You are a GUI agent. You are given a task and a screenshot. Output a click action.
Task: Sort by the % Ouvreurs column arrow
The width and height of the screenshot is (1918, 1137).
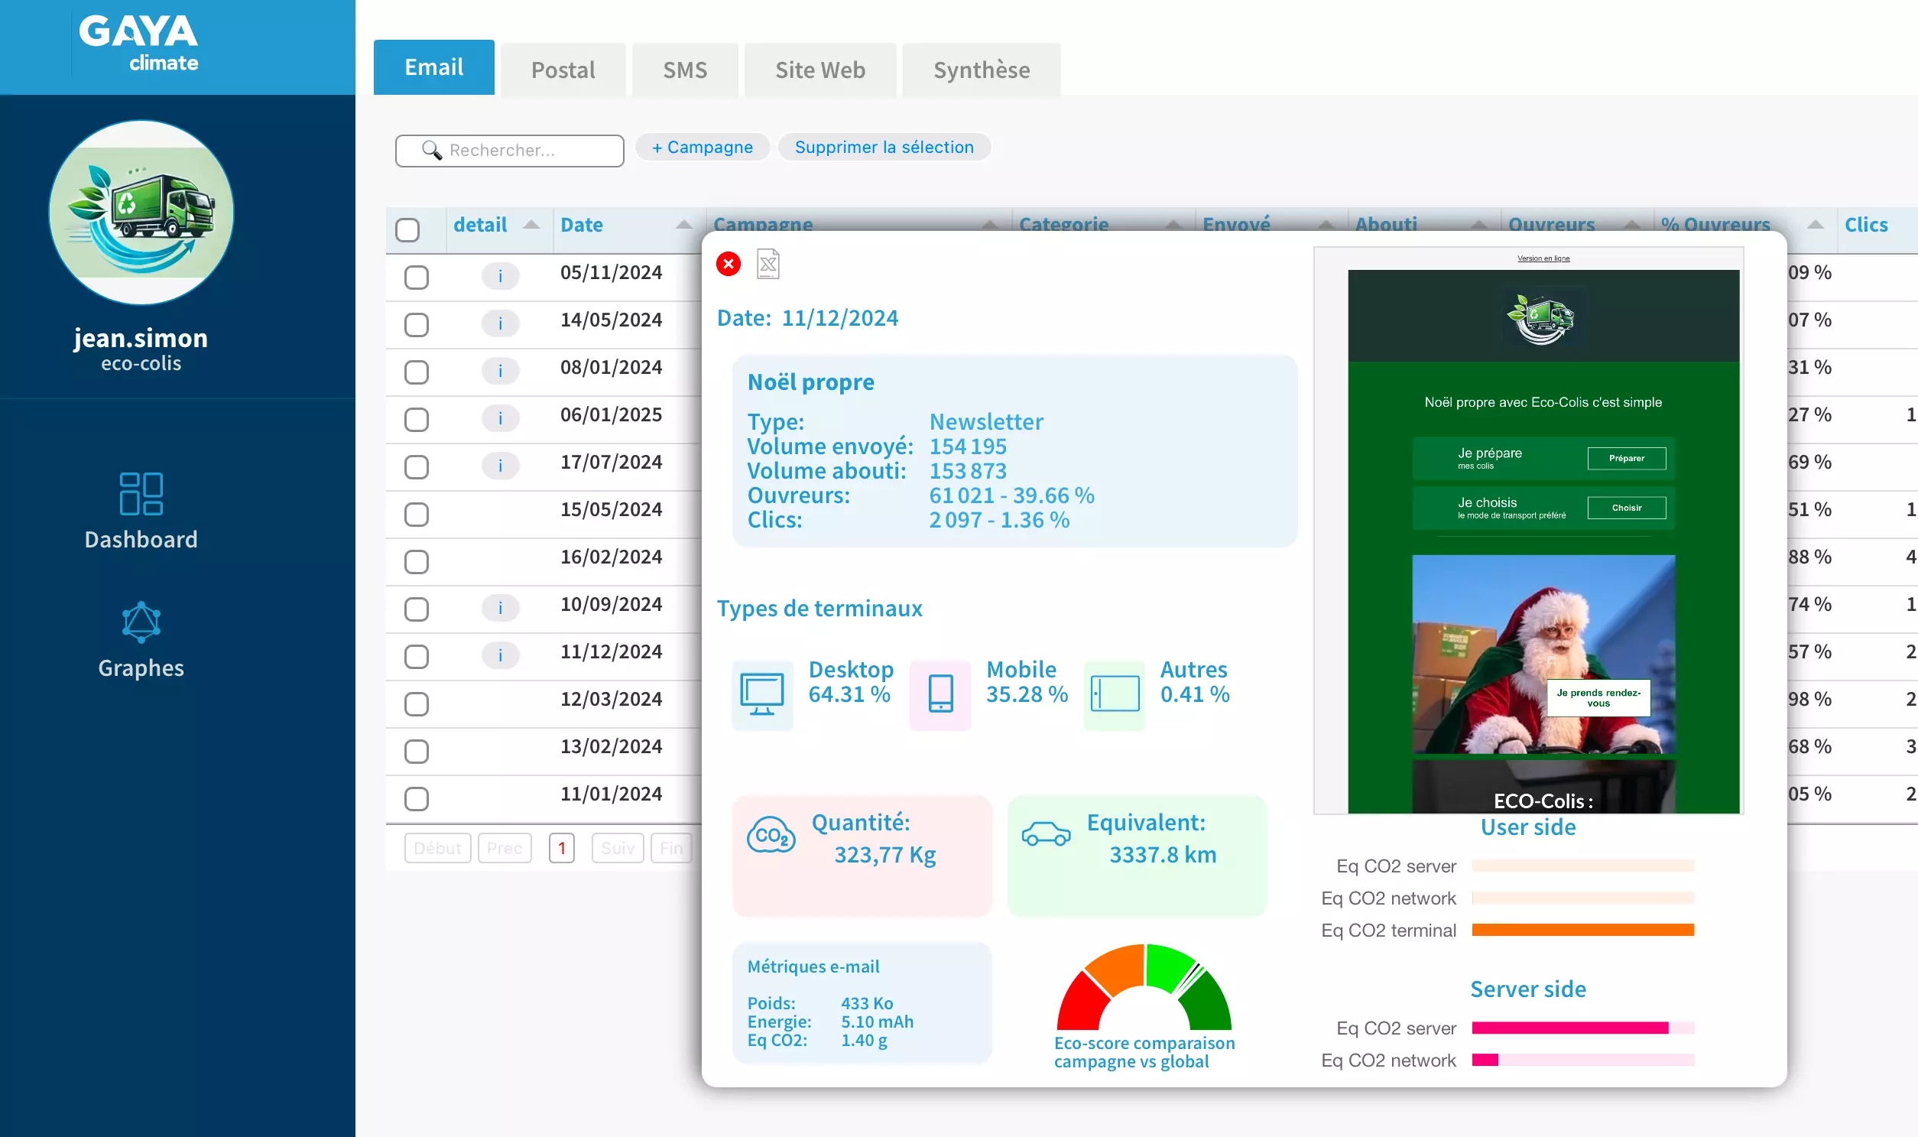(x=1815, y=225)
